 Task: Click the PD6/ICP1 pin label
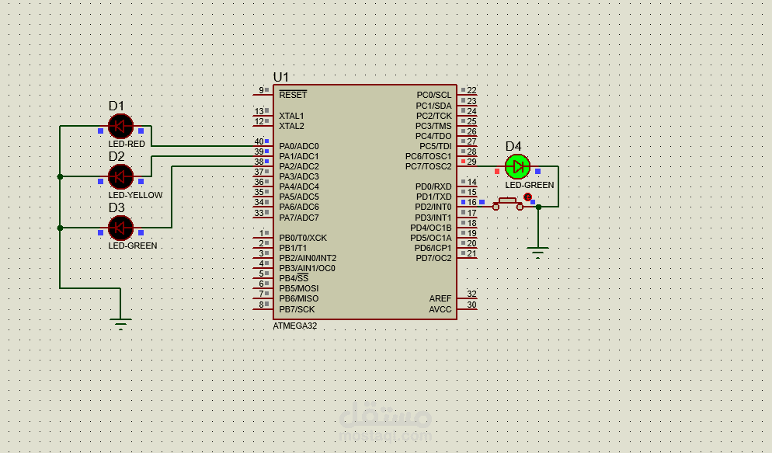click(433, 248)
